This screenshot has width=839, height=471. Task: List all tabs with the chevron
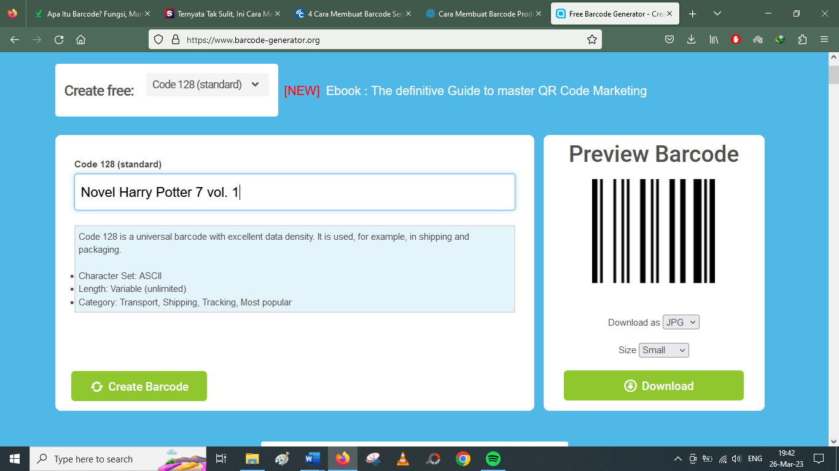click(x=717, y=13)
